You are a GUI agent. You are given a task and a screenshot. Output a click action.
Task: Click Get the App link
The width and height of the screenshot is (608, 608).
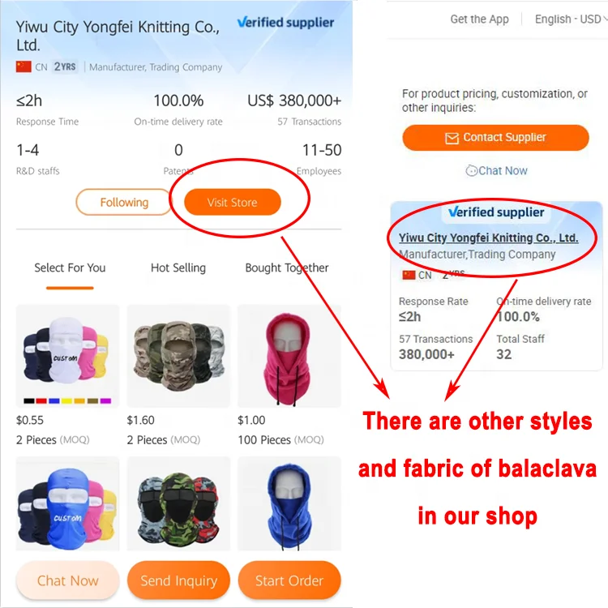[479, 19]
